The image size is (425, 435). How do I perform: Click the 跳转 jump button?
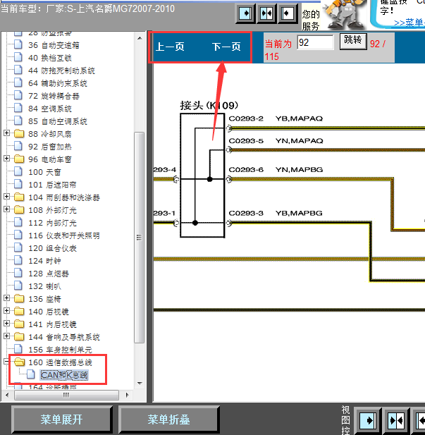click(x=353, y=41)
